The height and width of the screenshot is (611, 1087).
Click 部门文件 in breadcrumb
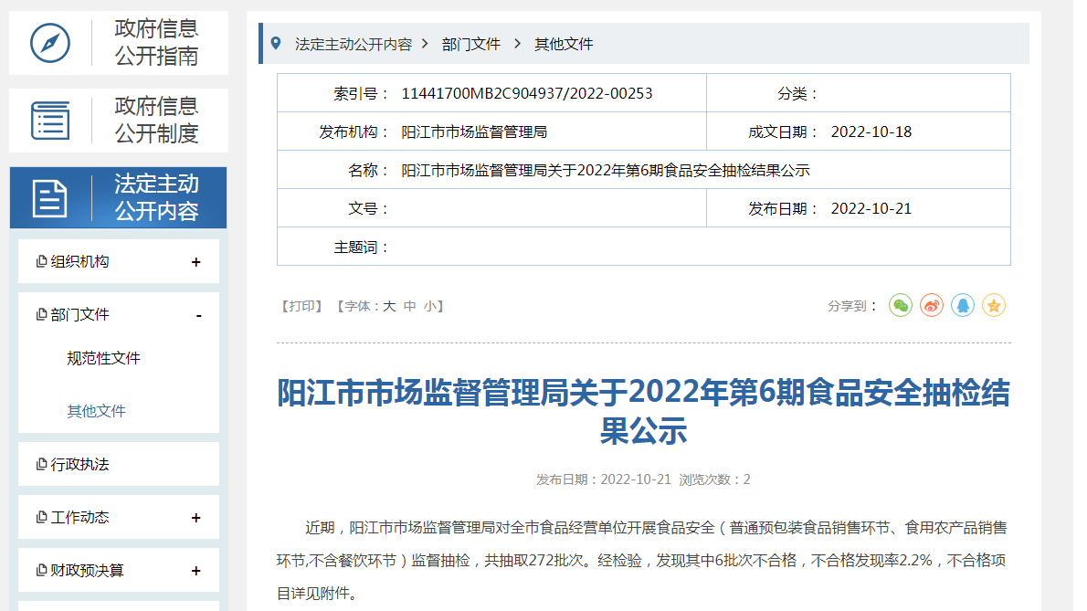click(470, 44)
